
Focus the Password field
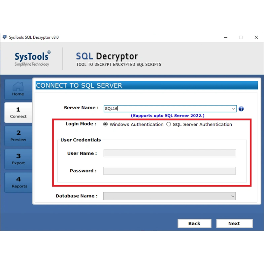pyautogui.click(x=169, y=171)
